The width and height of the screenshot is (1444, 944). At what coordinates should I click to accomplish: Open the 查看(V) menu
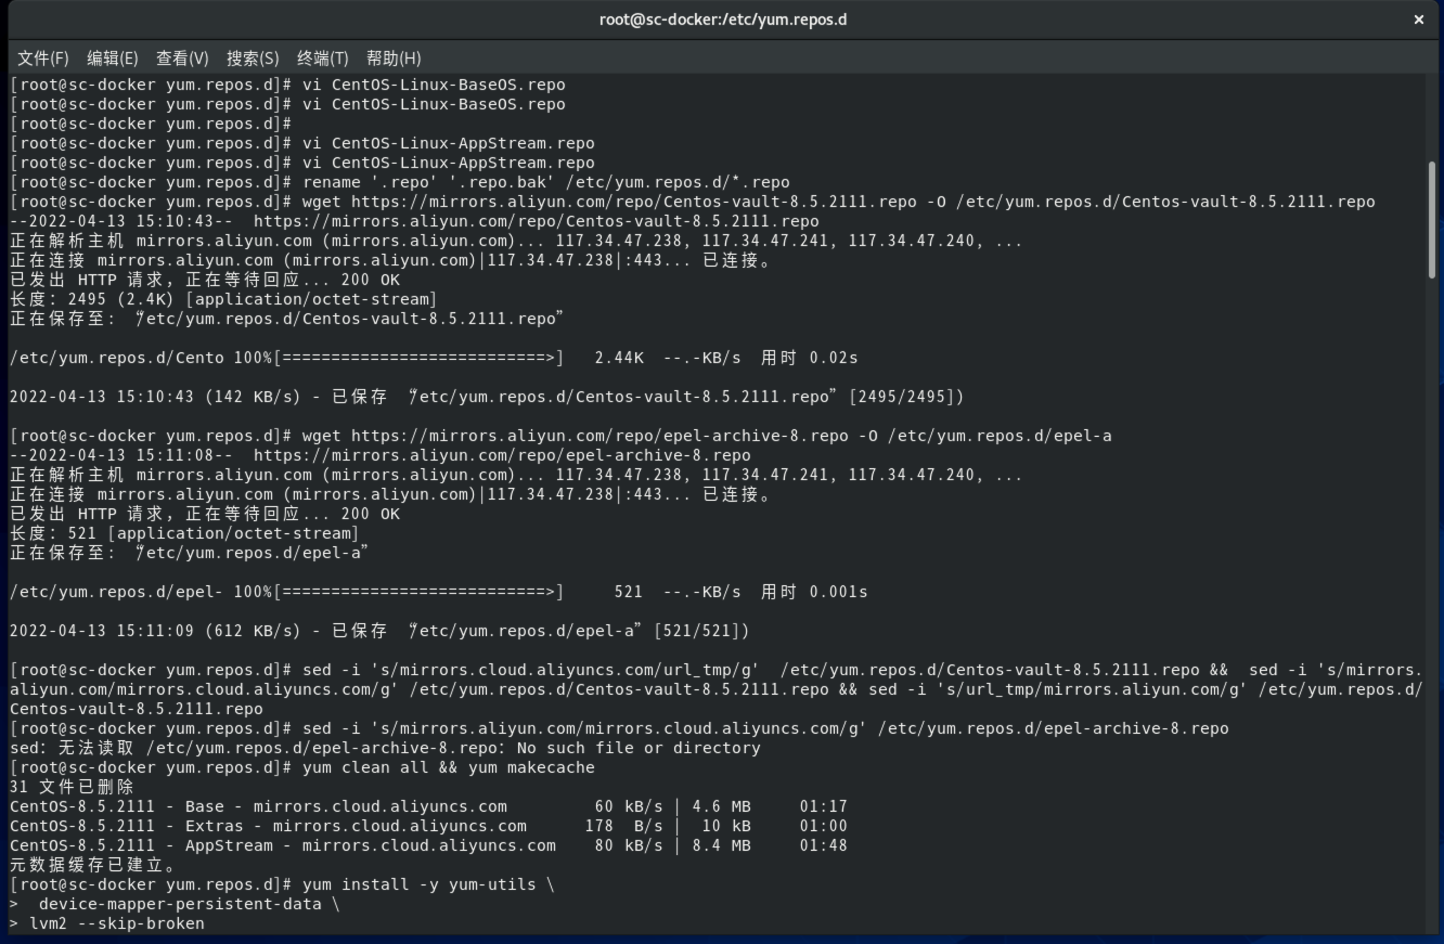click(x=182, y=58)
